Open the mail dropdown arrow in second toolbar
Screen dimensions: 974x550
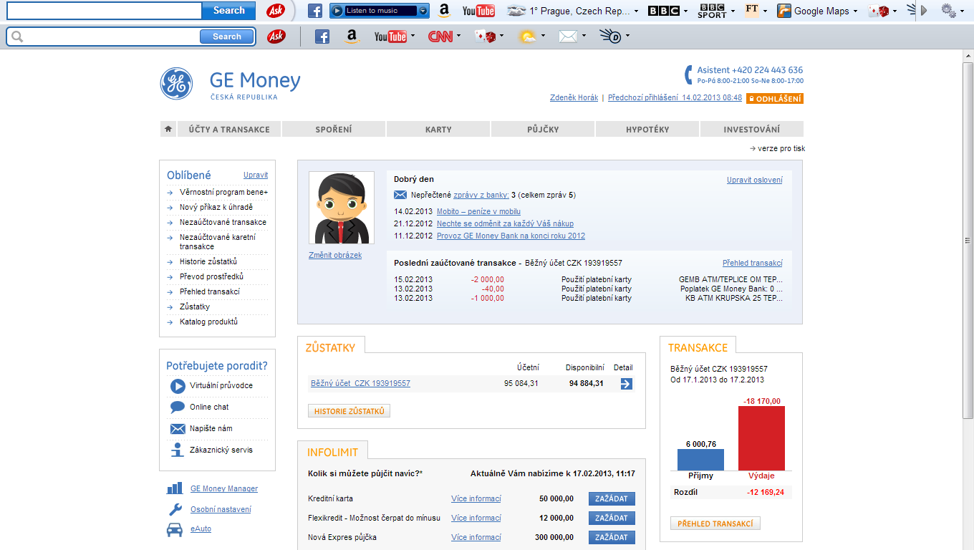(x=584, y=35)
